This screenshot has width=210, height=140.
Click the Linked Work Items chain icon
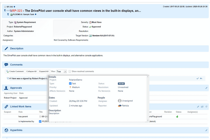click(6, 106)
